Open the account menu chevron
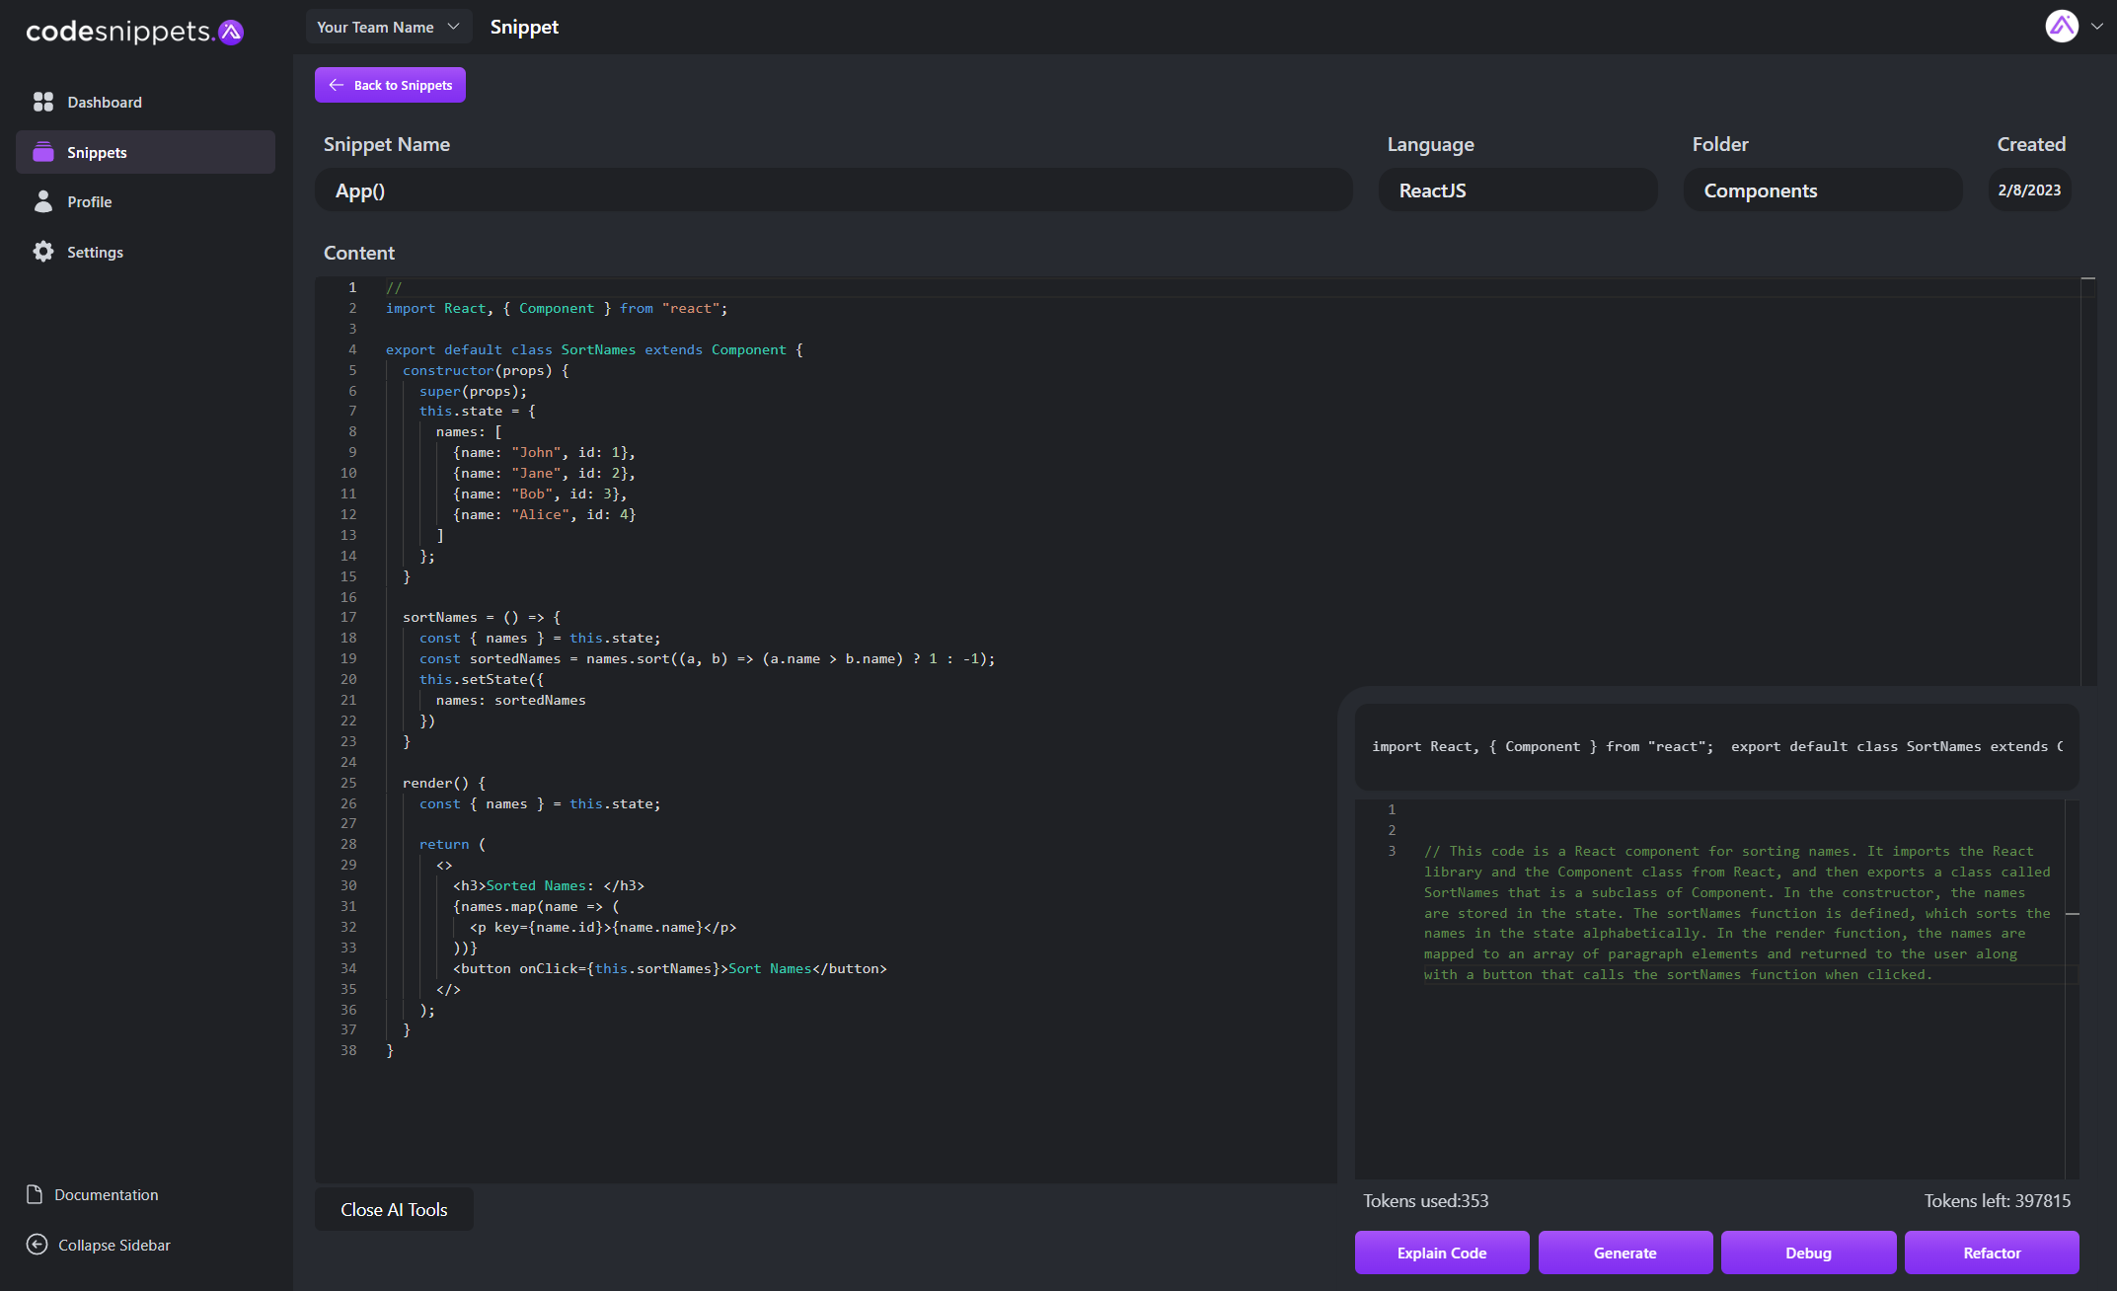 (2097, 27)
